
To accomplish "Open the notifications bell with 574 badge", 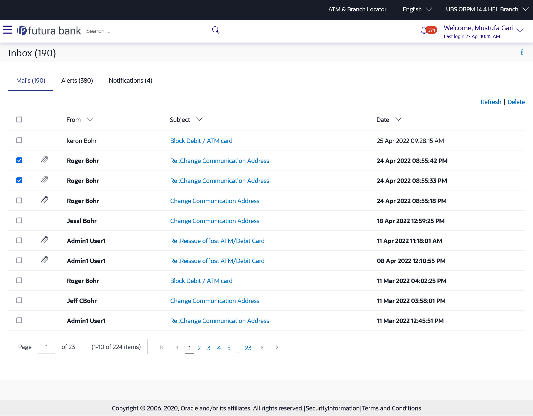I will pyautogui.click(x=424, y=30).
